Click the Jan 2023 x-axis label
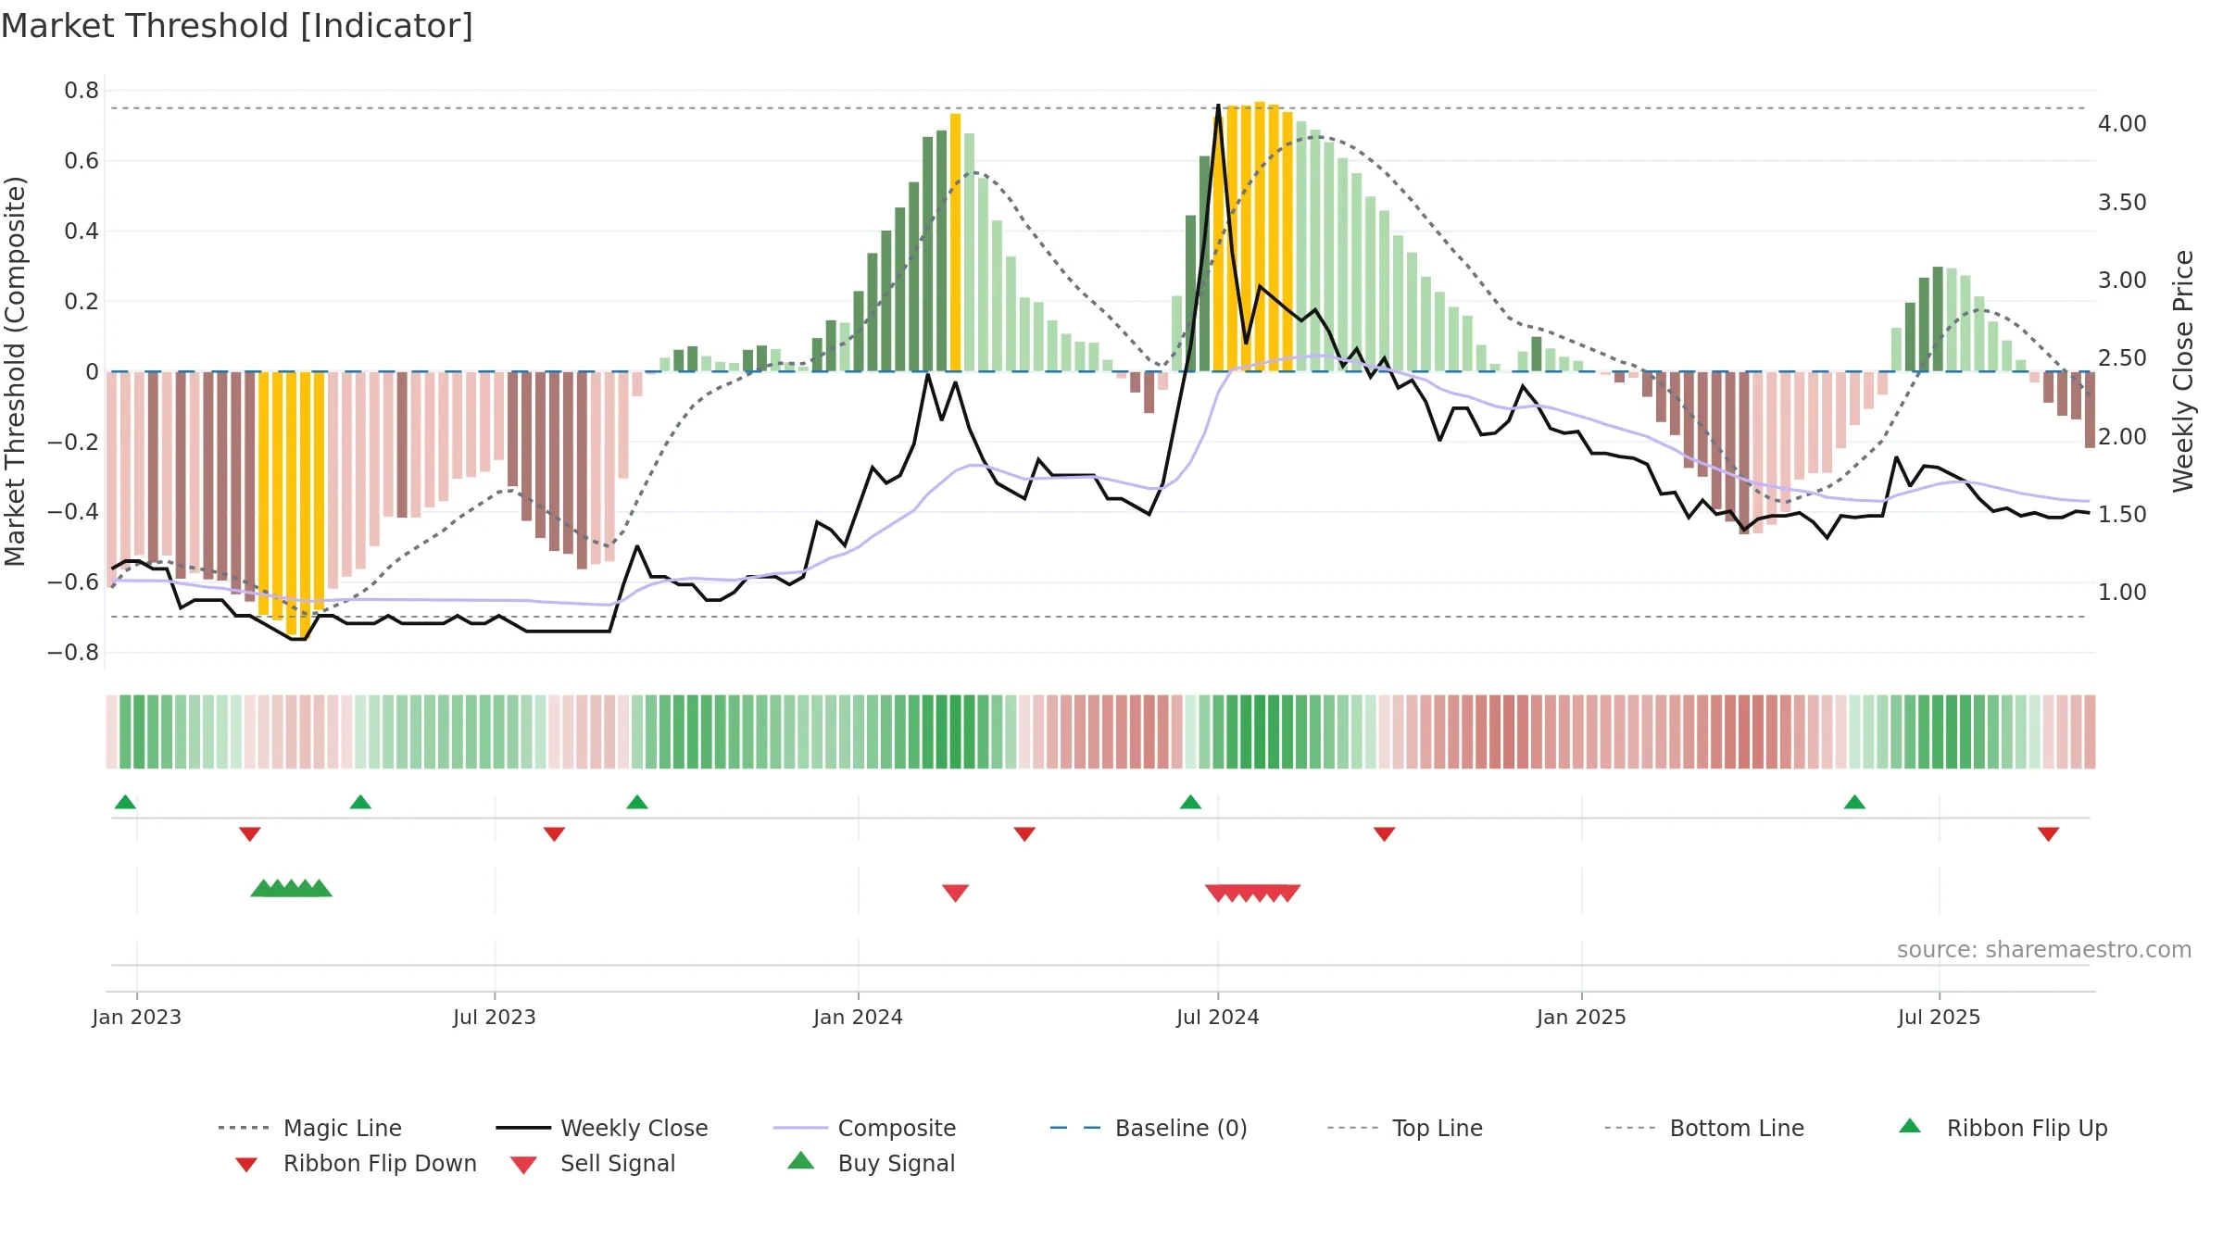 tap(137, 1017)
